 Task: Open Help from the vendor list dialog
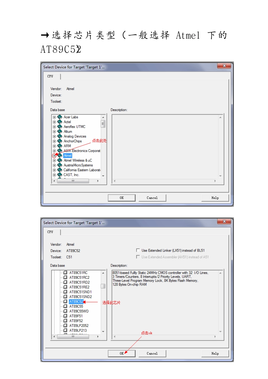(x=215, y=198)
